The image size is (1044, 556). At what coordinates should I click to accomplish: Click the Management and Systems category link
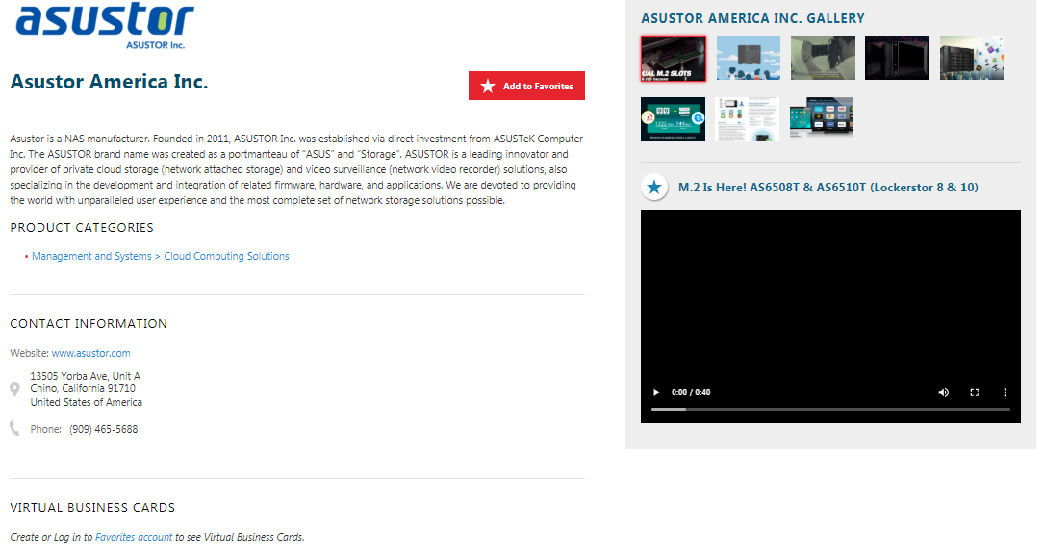(x=91, y=256)
